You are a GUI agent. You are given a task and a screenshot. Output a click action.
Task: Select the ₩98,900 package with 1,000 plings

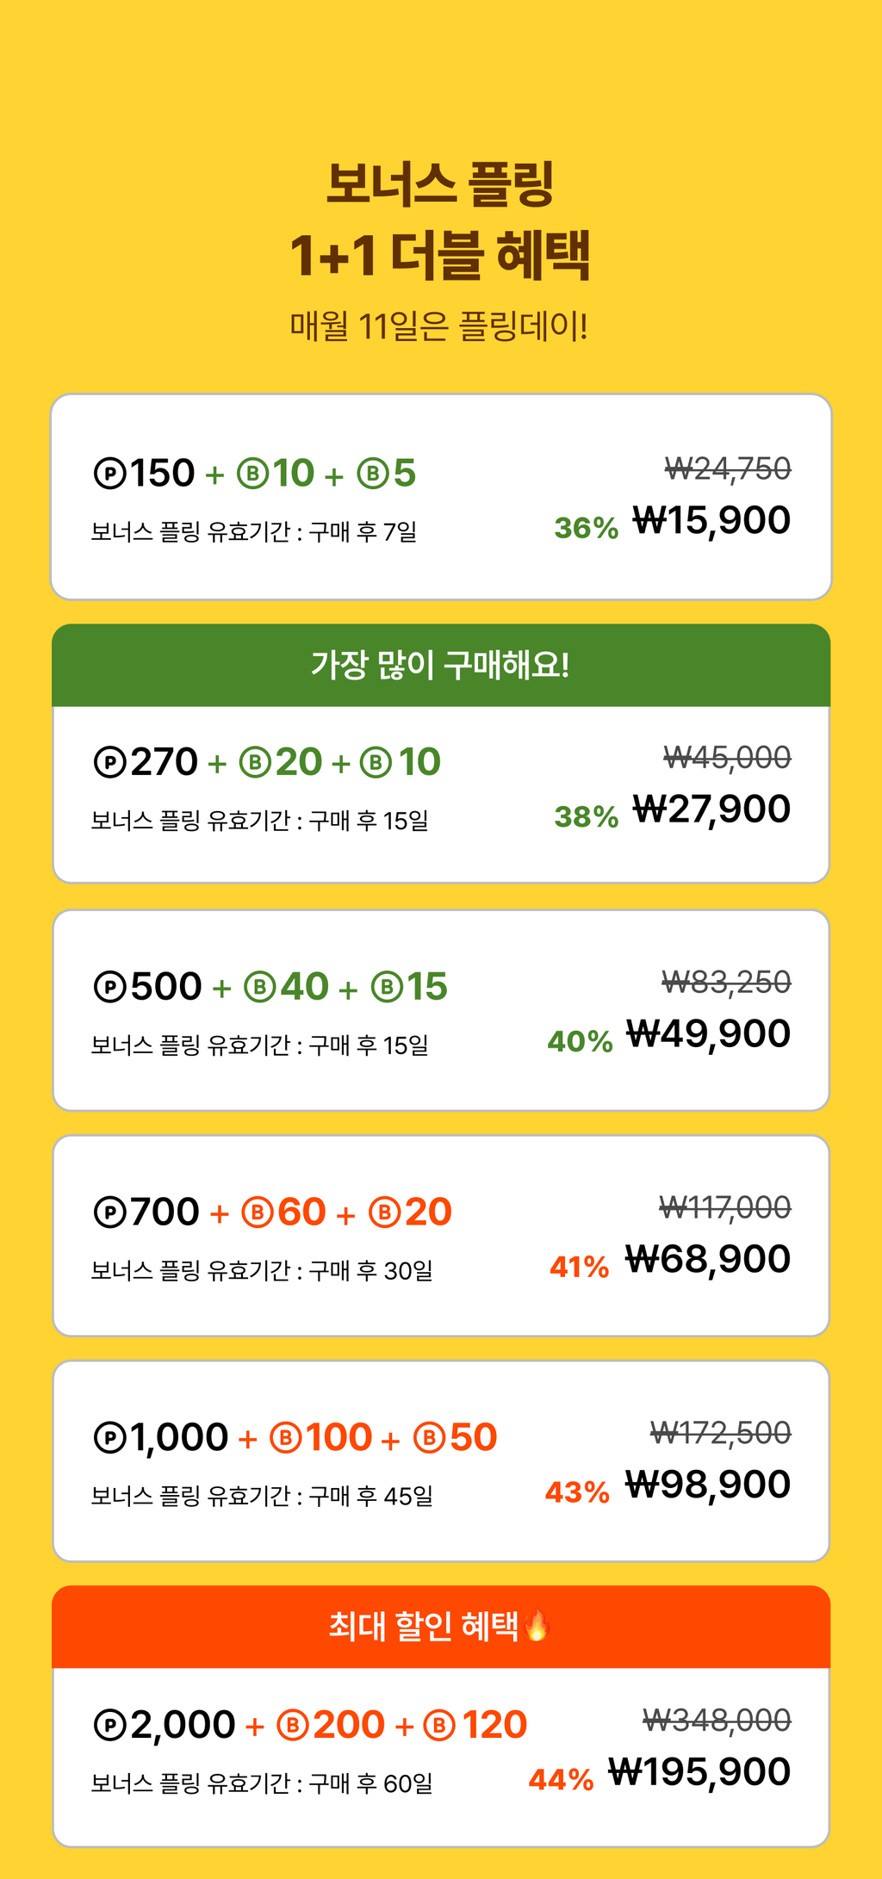(441, 1461)
